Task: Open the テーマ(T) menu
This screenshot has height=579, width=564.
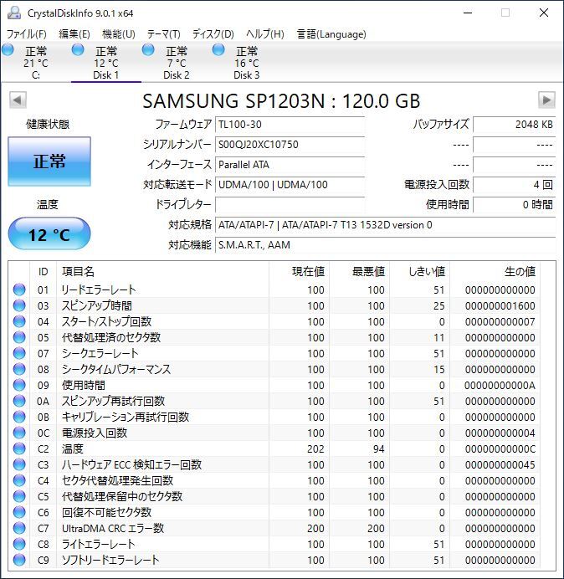Action: pyautogui.click(x=164, y=34)
